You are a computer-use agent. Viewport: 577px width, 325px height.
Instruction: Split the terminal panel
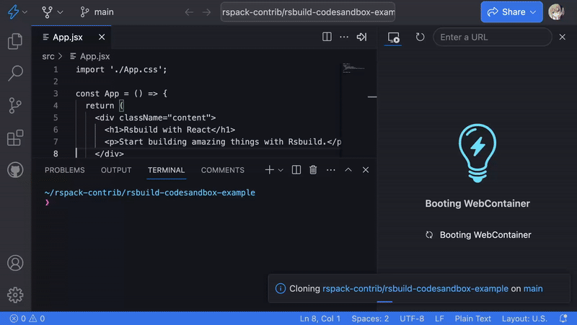click(x=296, y=170)
